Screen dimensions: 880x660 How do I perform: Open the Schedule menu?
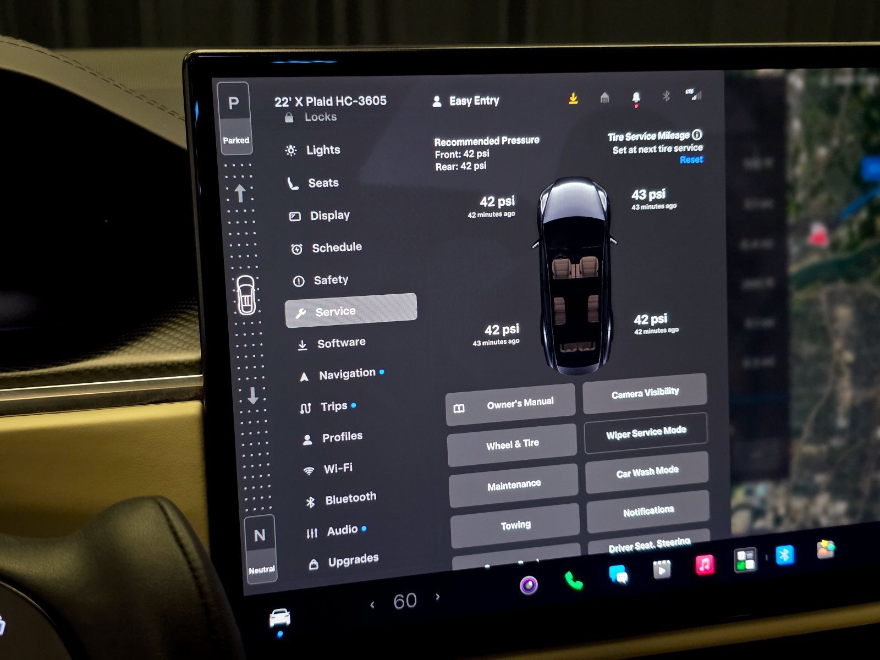(x=326, y=248)
